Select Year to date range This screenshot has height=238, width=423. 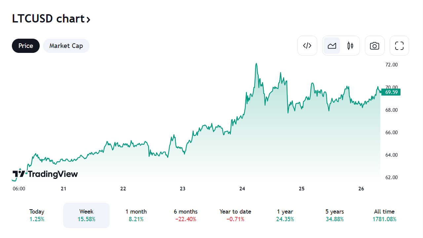235,215
